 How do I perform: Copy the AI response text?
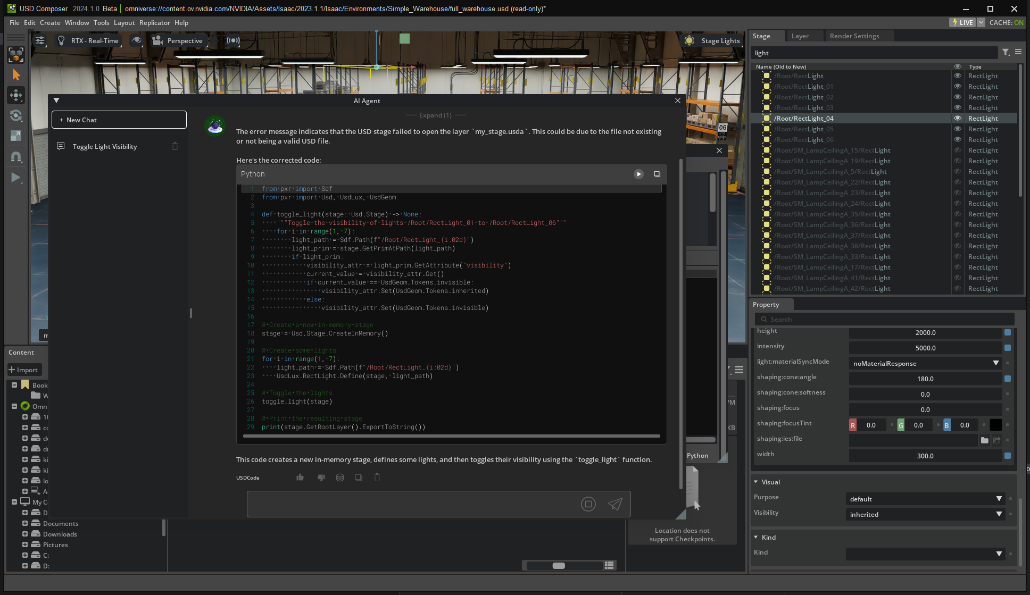pyautogui.click(x=359, y=477)
